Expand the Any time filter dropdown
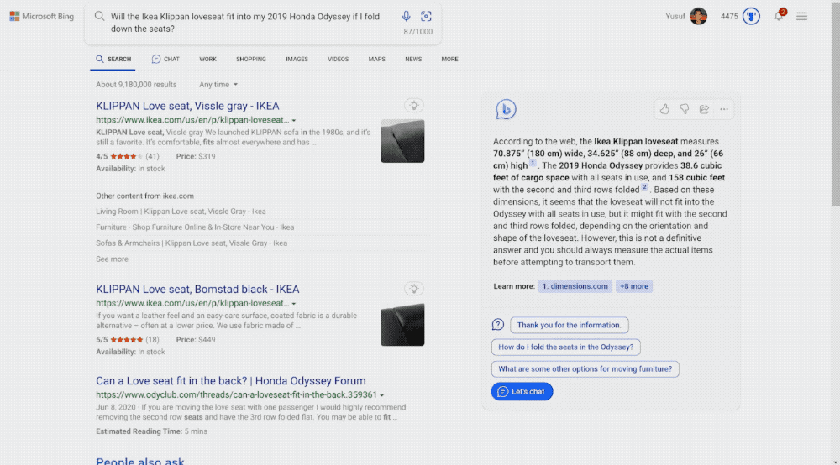Screen dimensions: 840x465 [218, 85]
